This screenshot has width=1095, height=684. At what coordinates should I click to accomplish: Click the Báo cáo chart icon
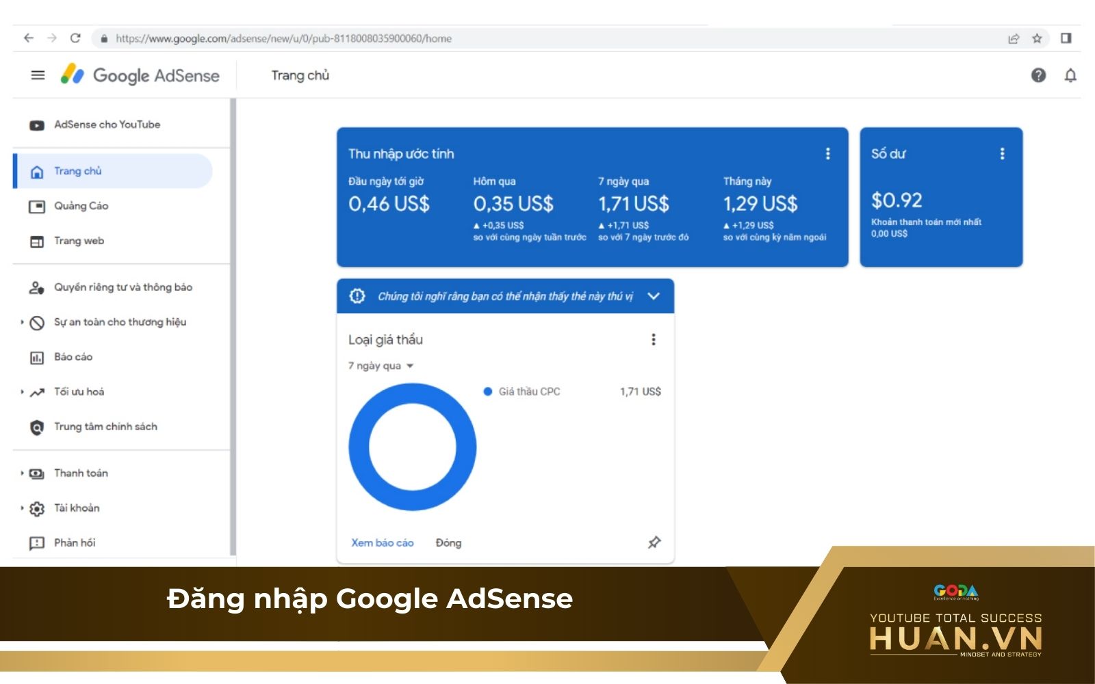(x=37, y=358)
